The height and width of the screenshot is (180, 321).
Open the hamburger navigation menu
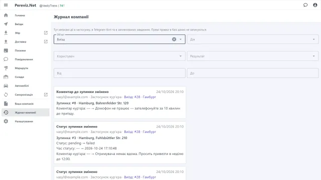pyautogui.click(x=6, y=5)
